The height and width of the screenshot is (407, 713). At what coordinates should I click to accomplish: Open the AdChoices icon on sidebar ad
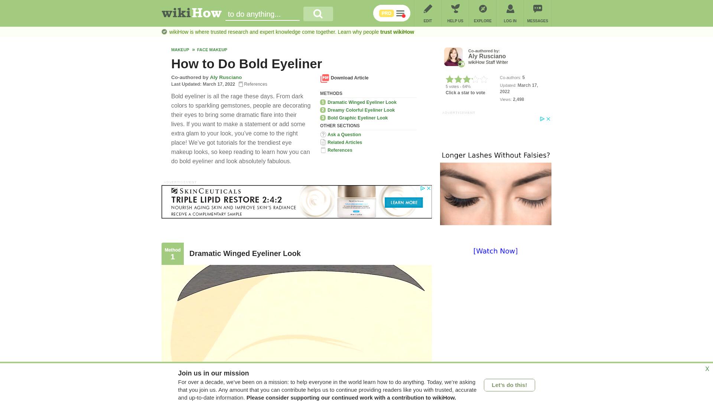[542, 119]
